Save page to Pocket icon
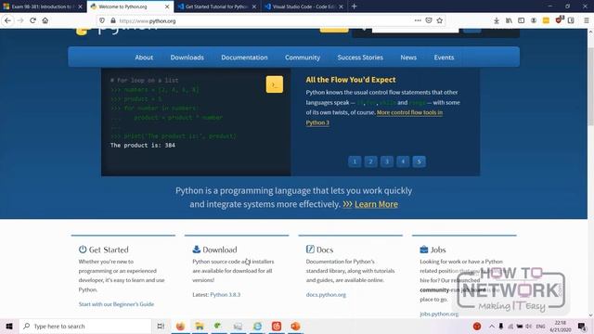 point(429,20)
